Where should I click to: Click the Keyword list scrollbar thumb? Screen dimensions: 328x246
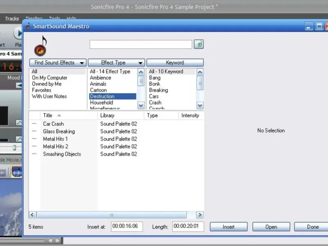click(x=200, y=83)
